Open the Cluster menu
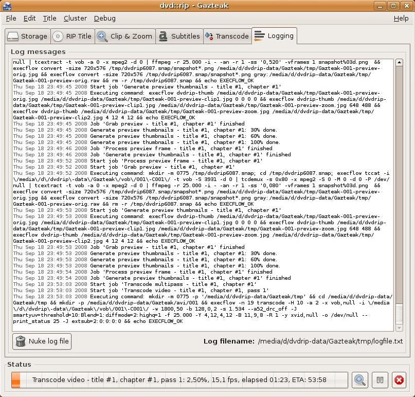Image resolution: width=415 pixels, height=397 pixels. 75,19
